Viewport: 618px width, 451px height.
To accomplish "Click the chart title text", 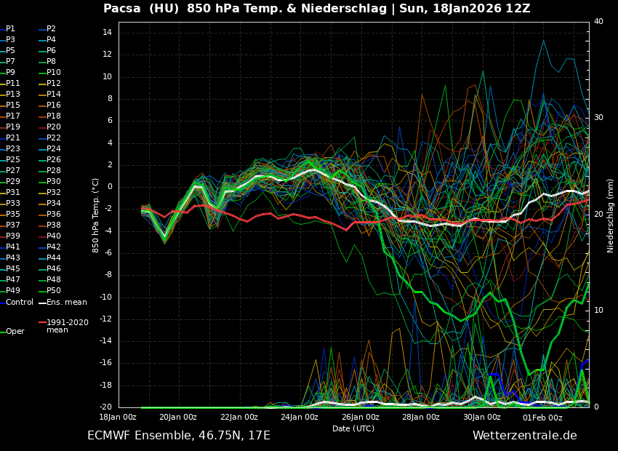I will [316, 9].
